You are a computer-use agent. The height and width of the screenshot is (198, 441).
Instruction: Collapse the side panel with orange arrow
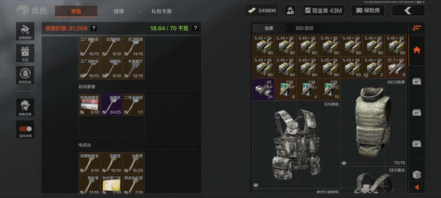click(416, 187)
